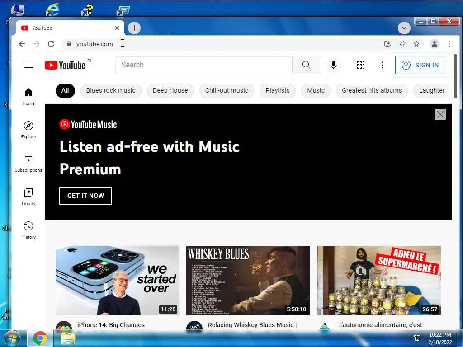
Task: Open Subscriptions in the sidebar
Action: (x=28, y=164)
